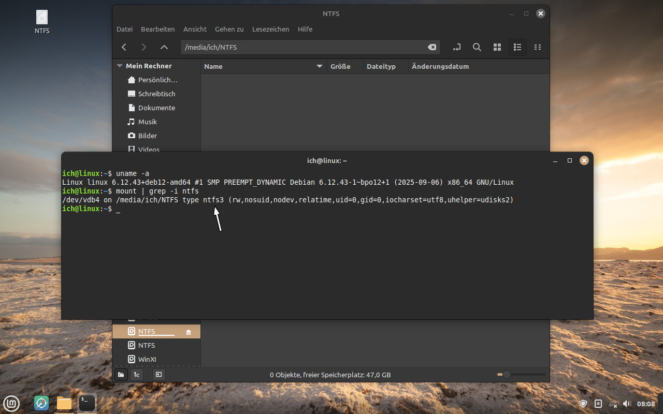Minimize the terminal window
Screen dimensions: 663x414
pyautogui.click(x=555, y=161)
